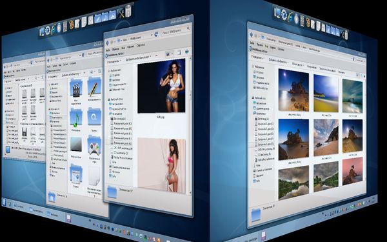387x242 pixels.
Task: Select Избранное in the right-face window sidebar
Action: click(x=257, y=67)
